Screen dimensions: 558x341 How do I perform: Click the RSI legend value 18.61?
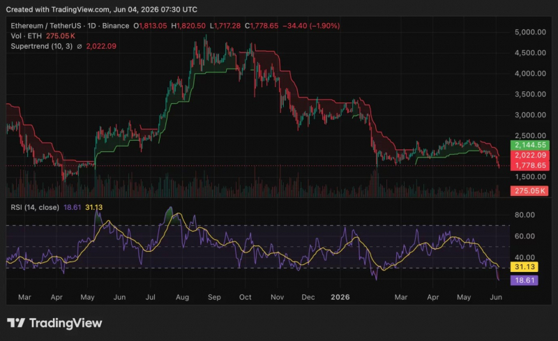pos(73,207)
